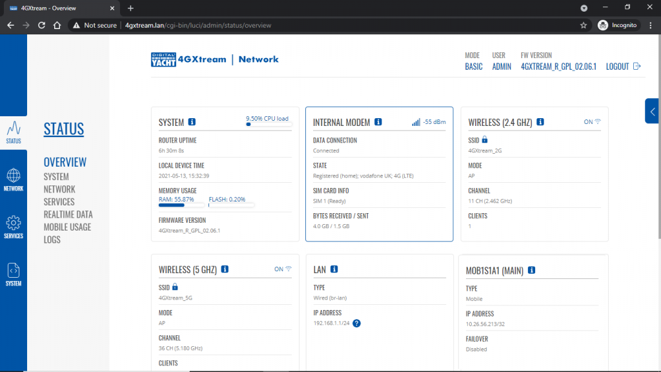Click the Status sidebar icon
The width and height of the screenshot is (661, 372).
tap(14, 132)
